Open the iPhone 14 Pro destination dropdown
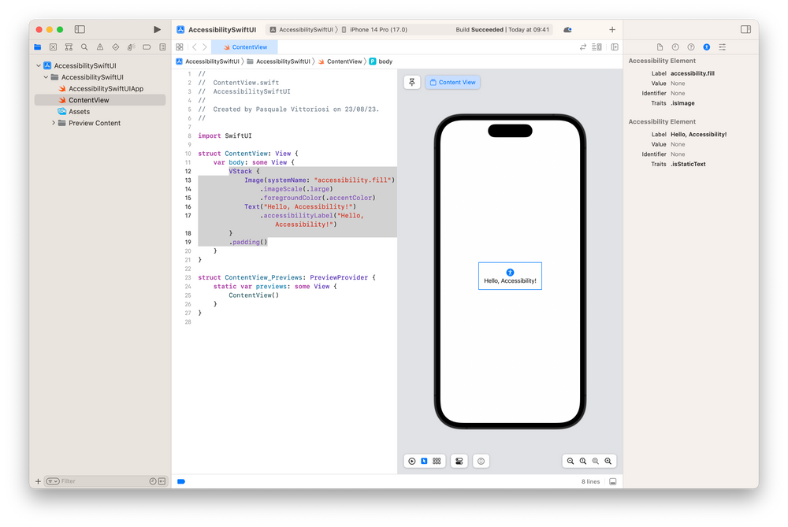Image resolution: width=788 pixels, height=527 pixels. pos(367,28)
